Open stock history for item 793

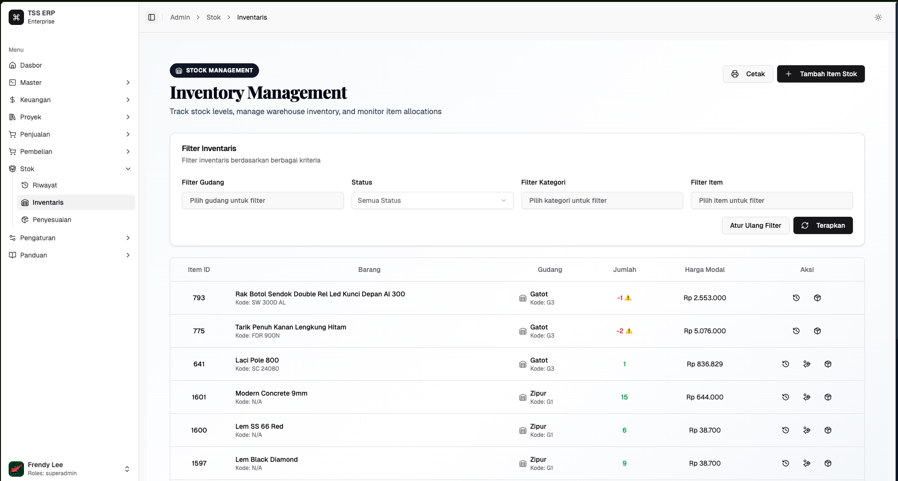coord(796,298)
